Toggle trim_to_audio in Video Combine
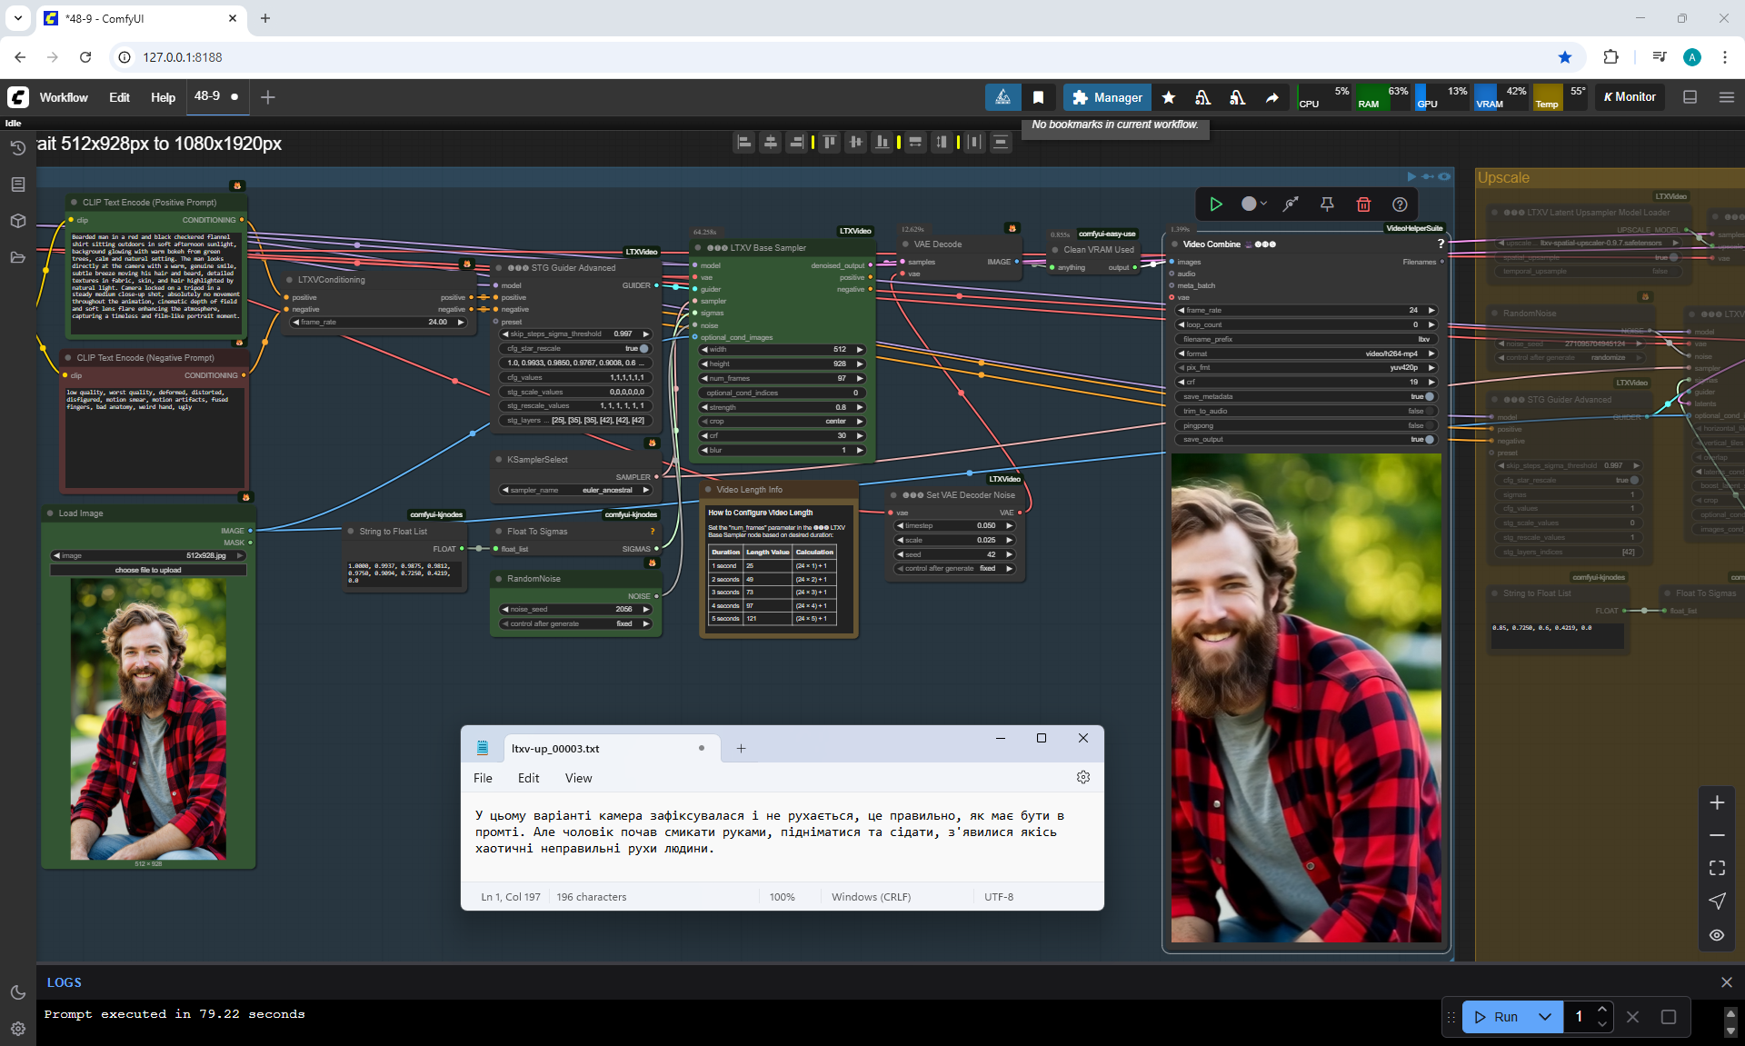The image size is (1745, 1046). tap(1429, 411)
